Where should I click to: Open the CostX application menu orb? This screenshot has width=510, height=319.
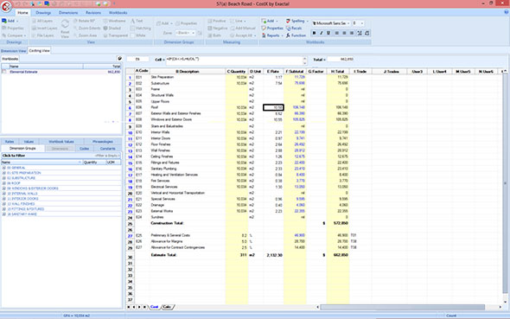(7, 6)
